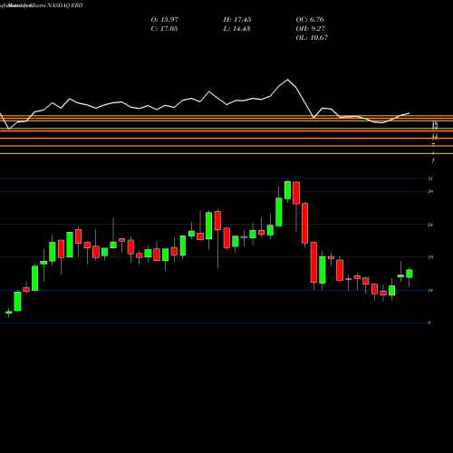Select the OL: 10.67 readout
This screenshot has width=453, height=453.
tap(312, 38)
